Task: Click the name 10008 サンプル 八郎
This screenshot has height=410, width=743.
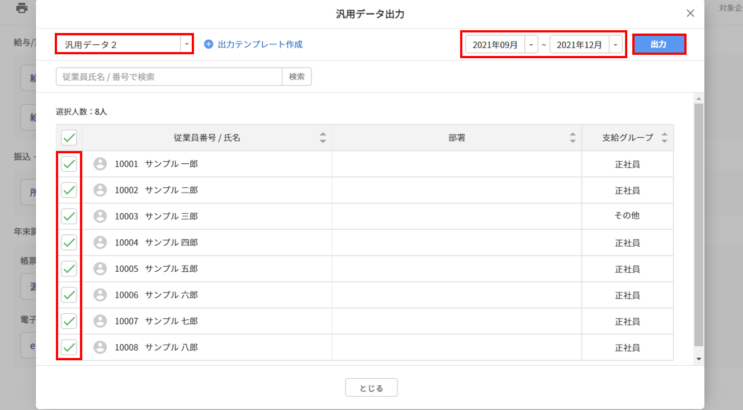Action: [x=157, y=347]
